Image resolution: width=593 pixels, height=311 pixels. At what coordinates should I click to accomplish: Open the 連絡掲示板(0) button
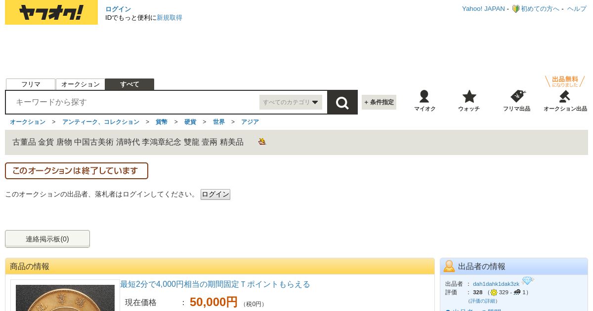point(47,239)
